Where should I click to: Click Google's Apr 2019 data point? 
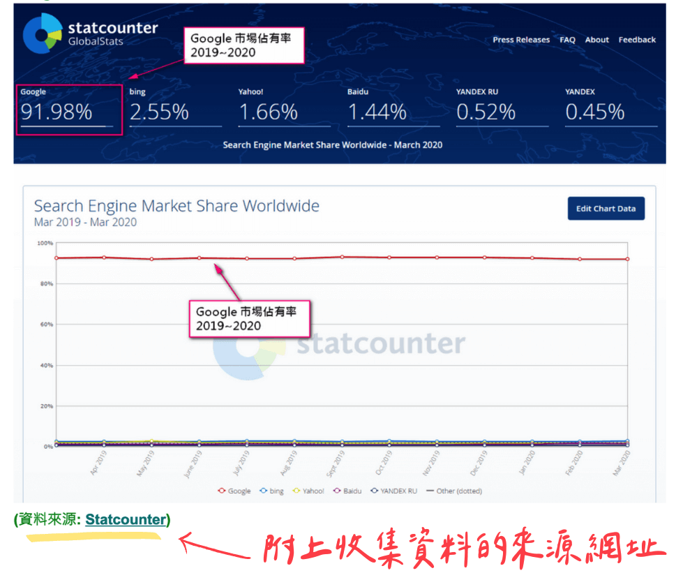click(x=104, y=258)
